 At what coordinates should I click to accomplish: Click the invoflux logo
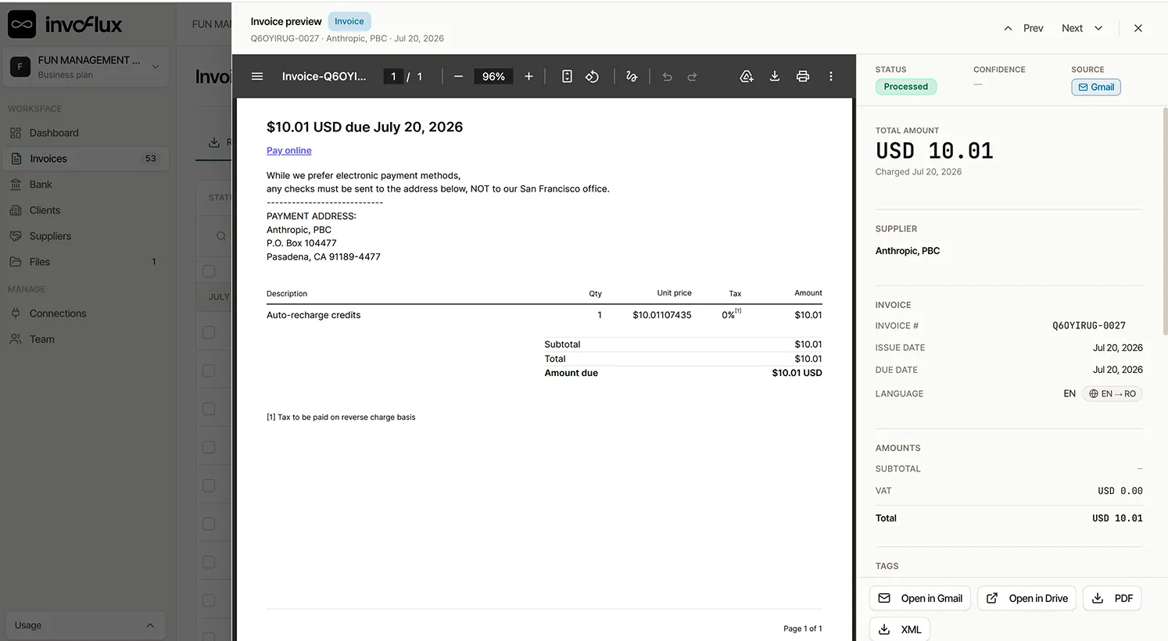65,24
